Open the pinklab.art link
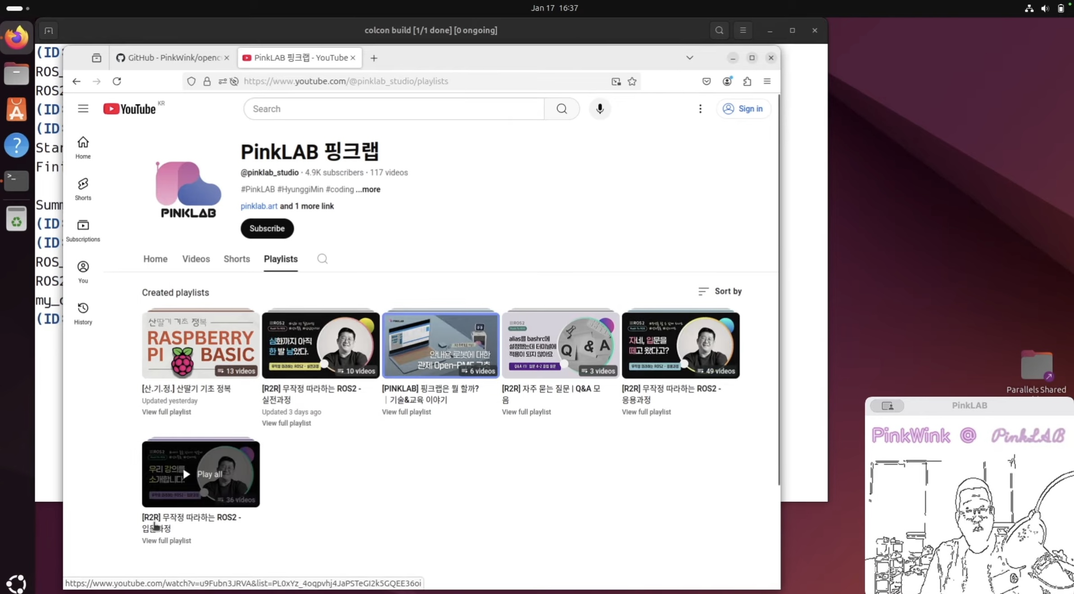Screen dimensions: 1074x594 coord(259,206)
